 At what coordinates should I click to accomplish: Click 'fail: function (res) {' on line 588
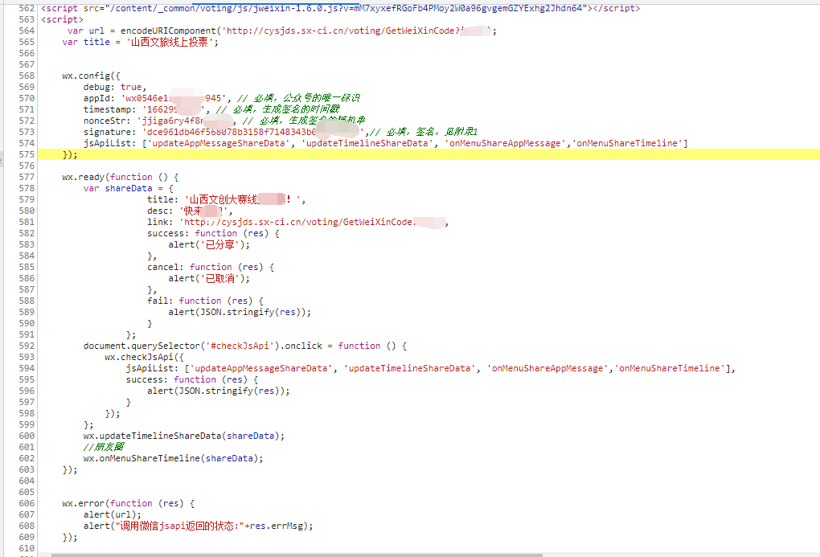205,301
